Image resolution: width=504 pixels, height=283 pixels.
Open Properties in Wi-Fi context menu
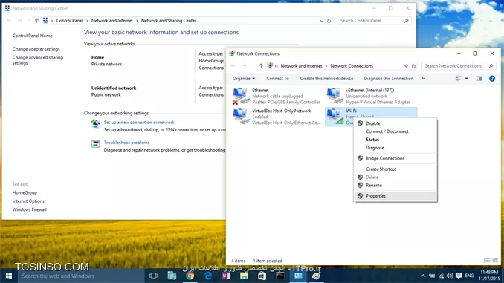pyautogui.click(x=395, y=196)
